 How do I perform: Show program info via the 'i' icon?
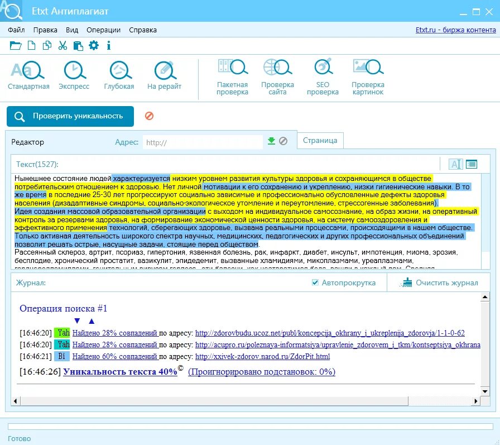click(x=109, y=45)
